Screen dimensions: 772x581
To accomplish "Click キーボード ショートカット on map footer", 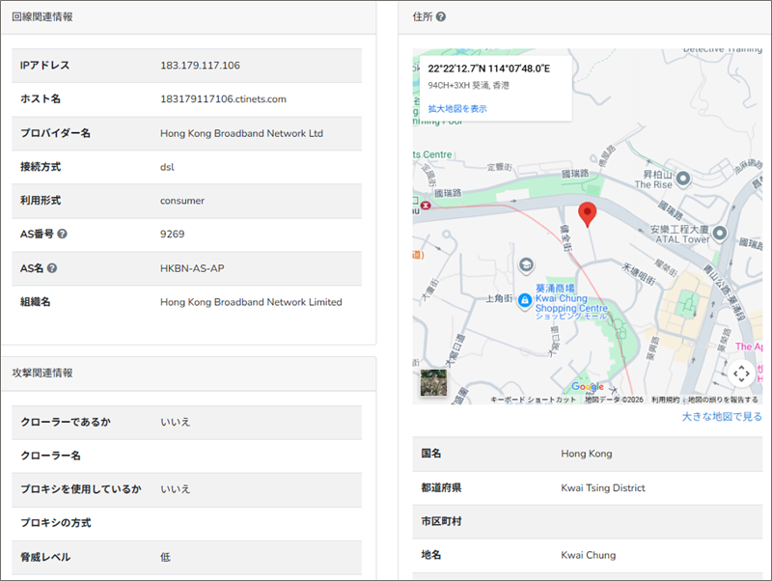I will 533,400.
